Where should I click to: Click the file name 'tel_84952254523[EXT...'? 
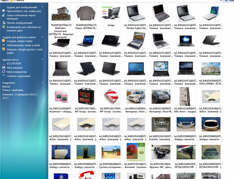pos(161,136)
